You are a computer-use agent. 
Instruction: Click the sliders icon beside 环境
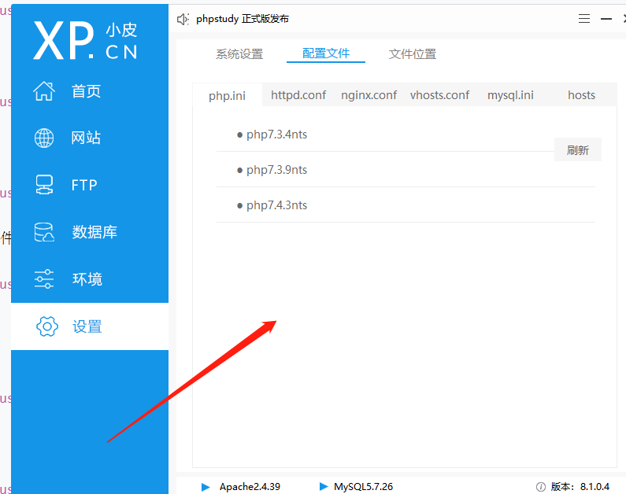coord(44,278)
